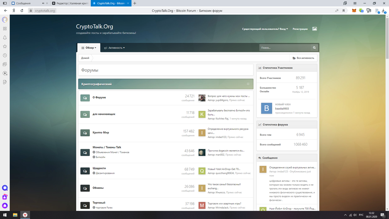The height and width of the screenshot is (219, 389).
Task: Open Существующий пользователь? Вход dropdown
Action: coord(265,29)
